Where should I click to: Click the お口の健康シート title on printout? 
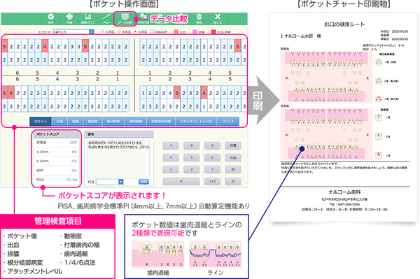344,24
